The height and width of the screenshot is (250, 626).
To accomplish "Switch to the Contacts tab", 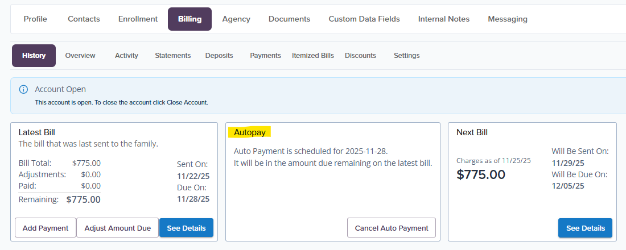I will [x=84, y=19].
